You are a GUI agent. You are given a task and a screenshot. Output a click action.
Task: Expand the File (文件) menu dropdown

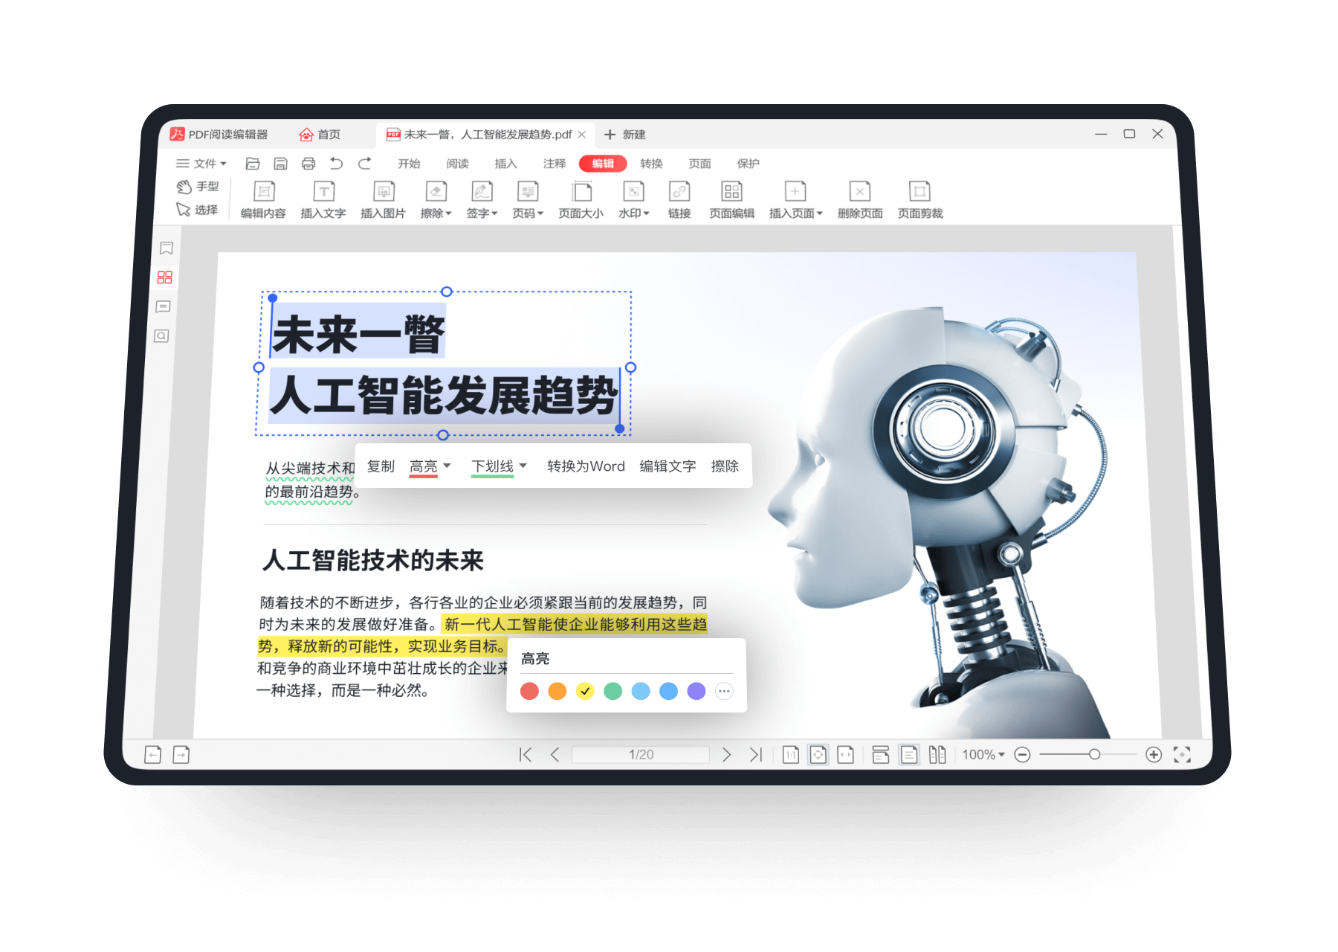[201, 164]
